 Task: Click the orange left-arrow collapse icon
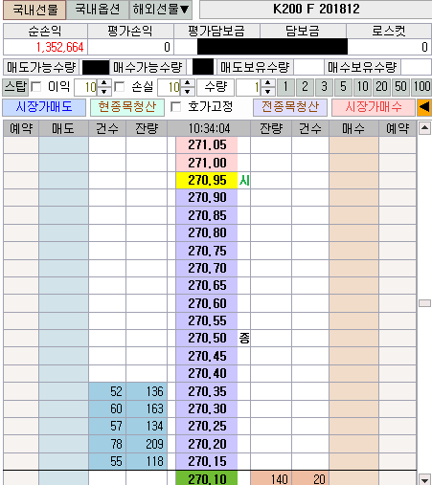click(424, 107)
